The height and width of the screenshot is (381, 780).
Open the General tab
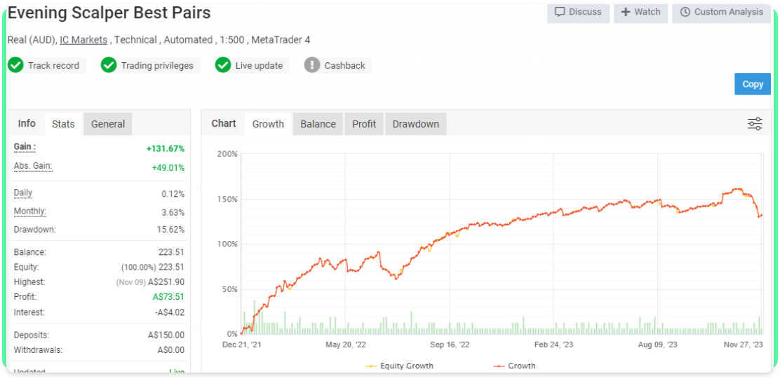pos(108,124)
